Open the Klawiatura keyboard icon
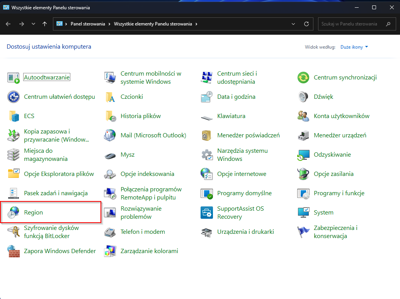Image resolution: width=400 pixels, height=299 pixels. pyautogui.click(x=207, y=116)
